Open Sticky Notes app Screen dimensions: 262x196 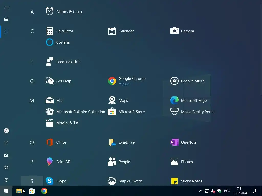(x=187, y=181)
